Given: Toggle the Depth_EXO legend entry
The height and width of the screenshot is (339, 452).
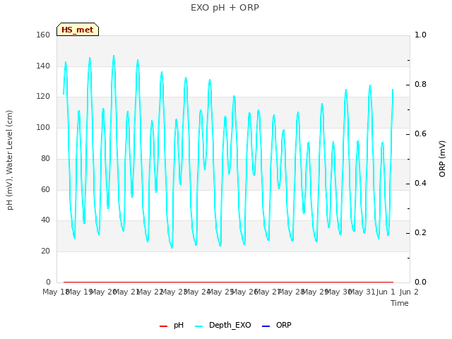Looking at the screenshot, I should tap(223, 325).
